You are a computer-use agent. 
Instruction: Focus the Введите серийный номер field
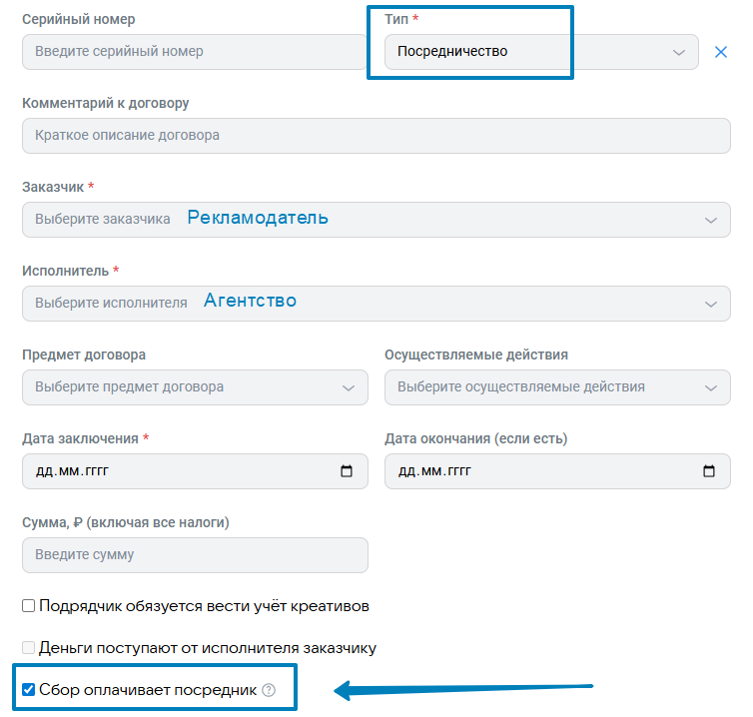195,52
